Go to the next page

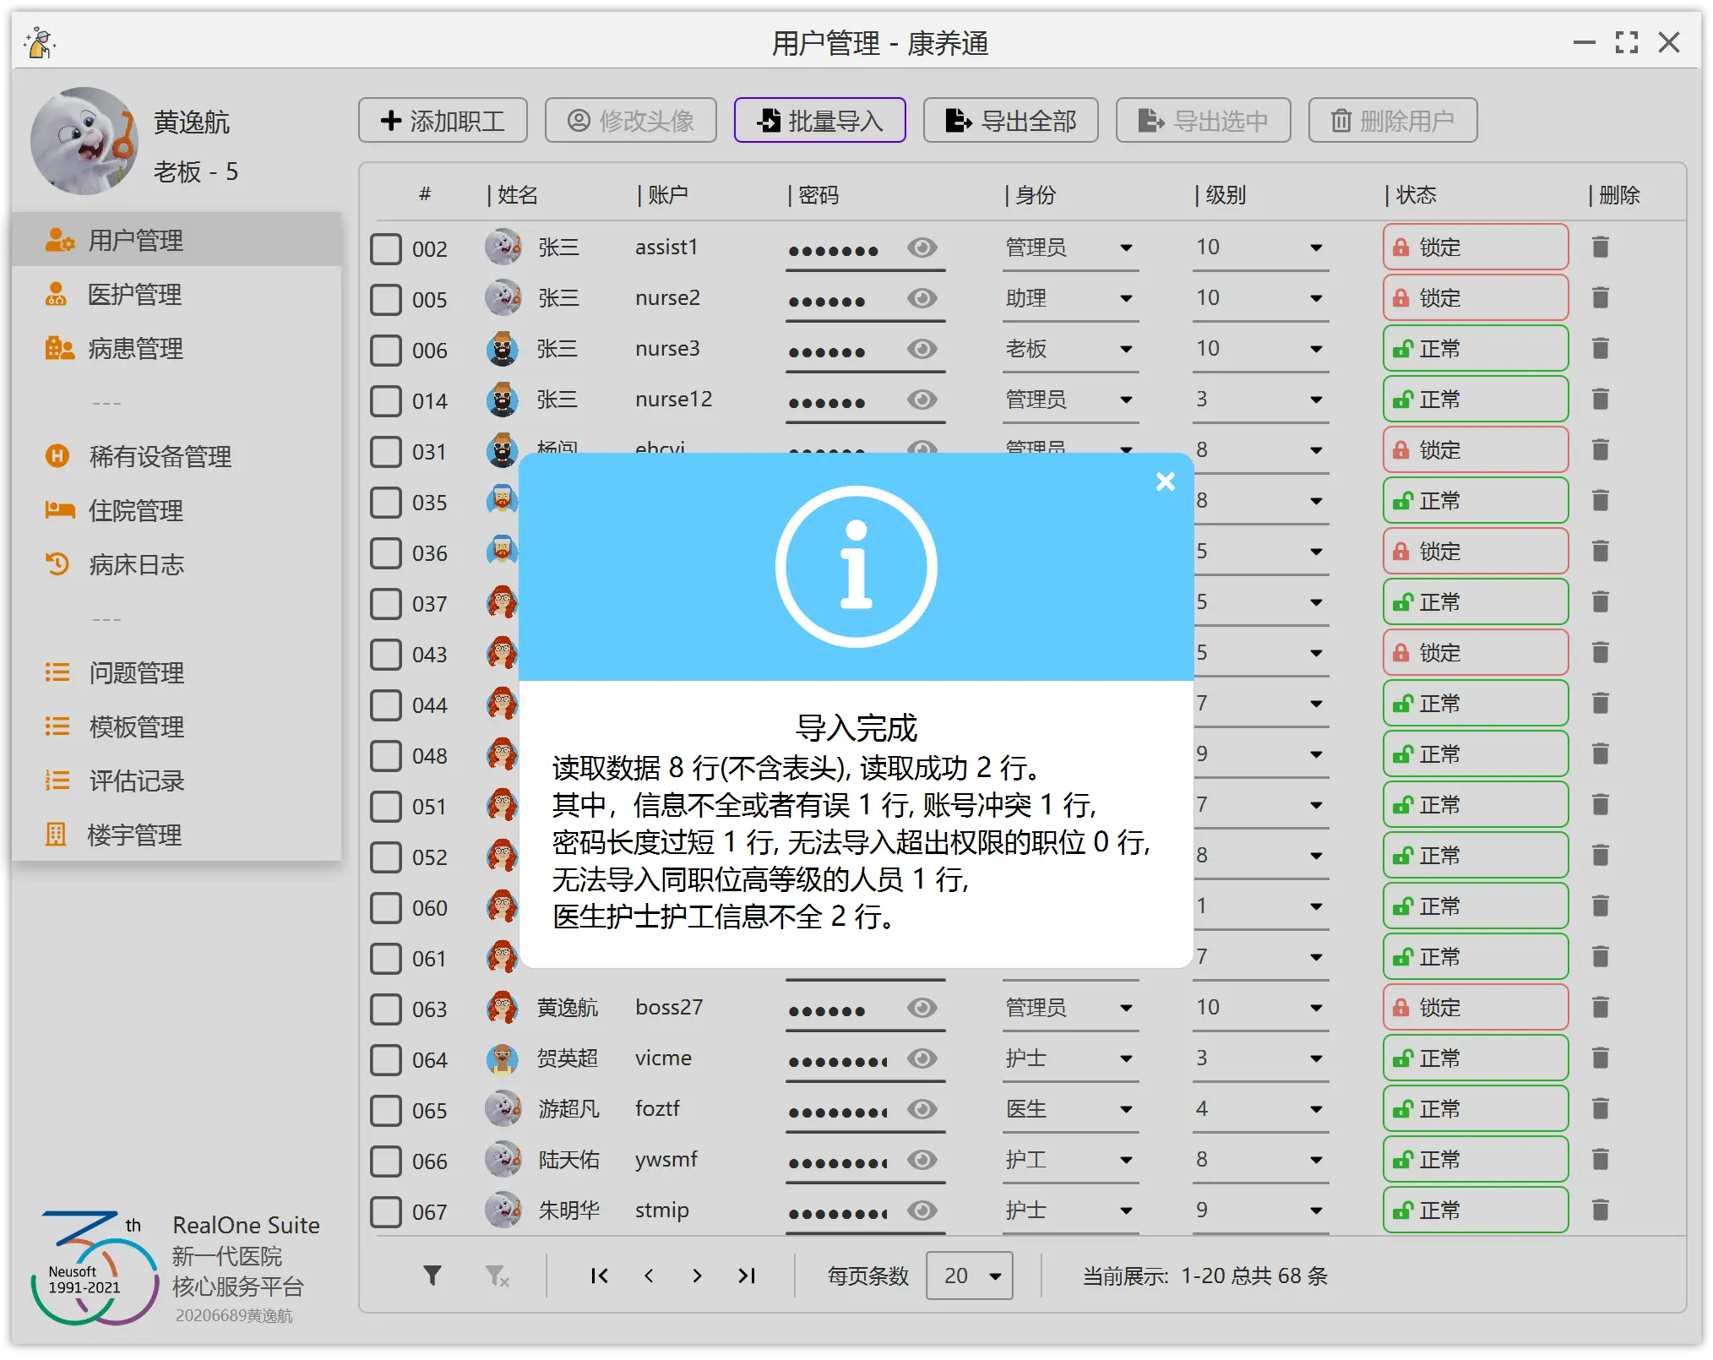point(697,1275)
